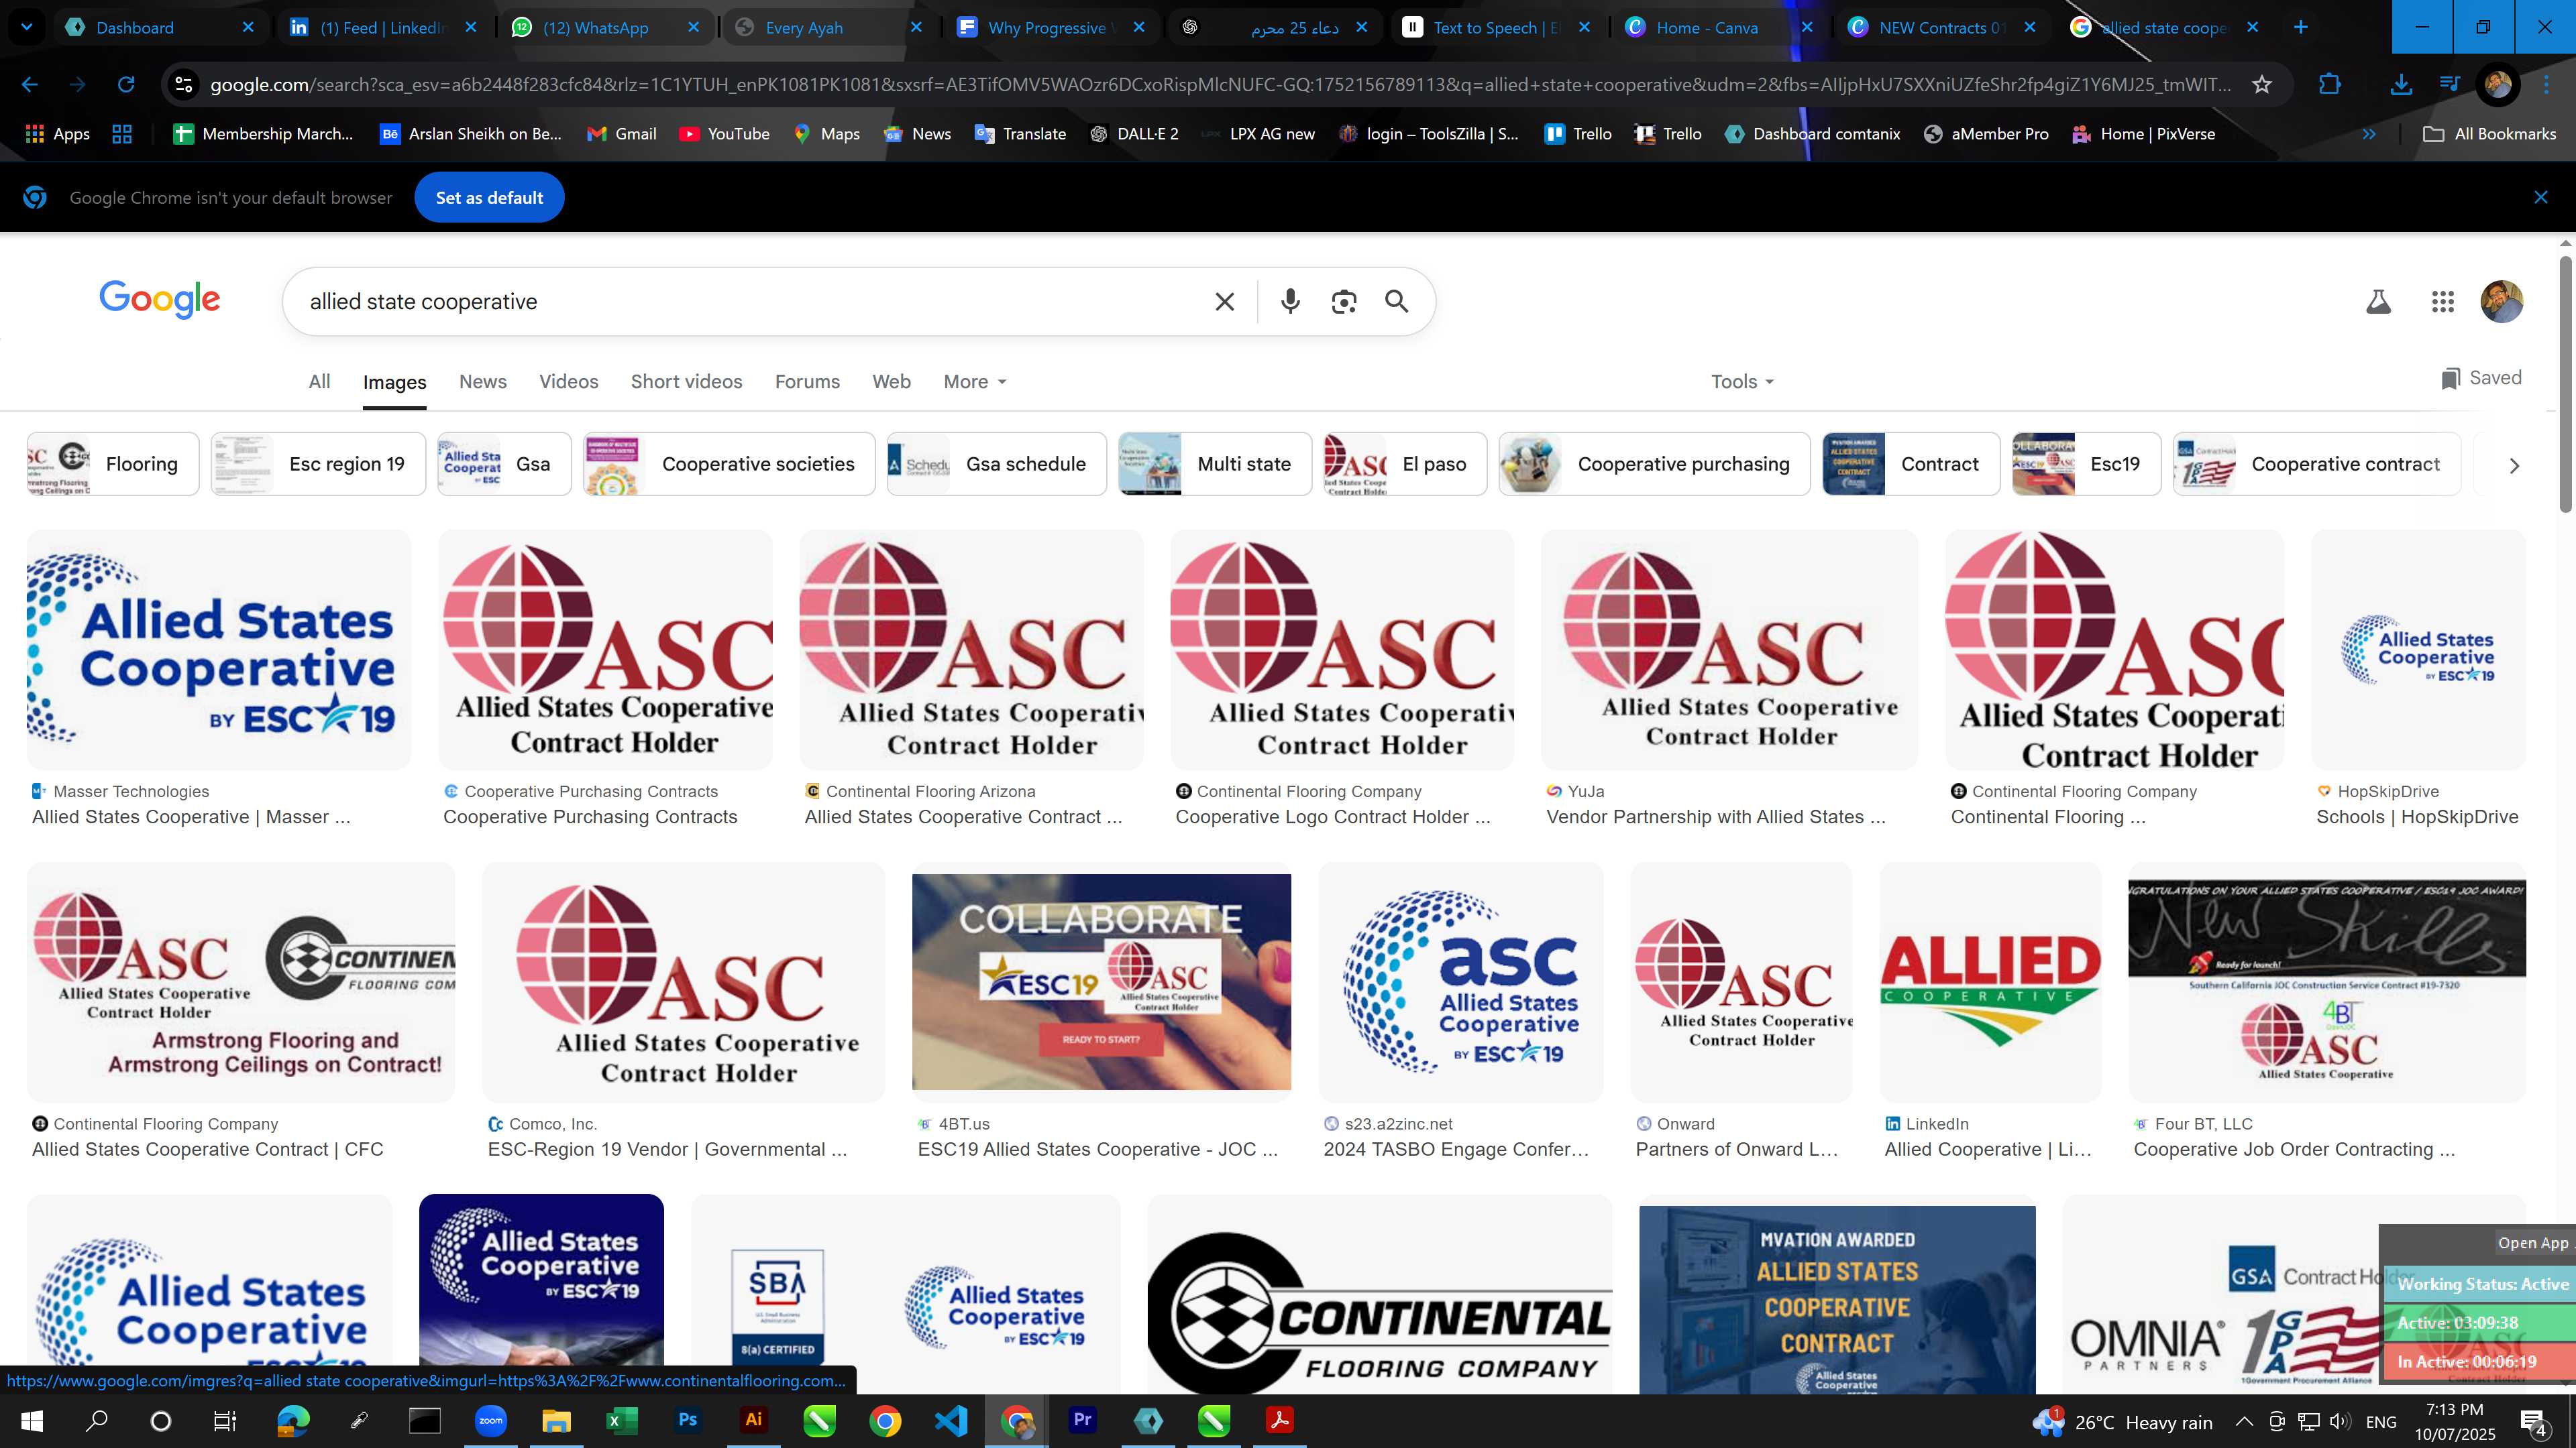2576x1448 pixels.
Task: Start voice search with microphone icon
Action: point(1290,302)
